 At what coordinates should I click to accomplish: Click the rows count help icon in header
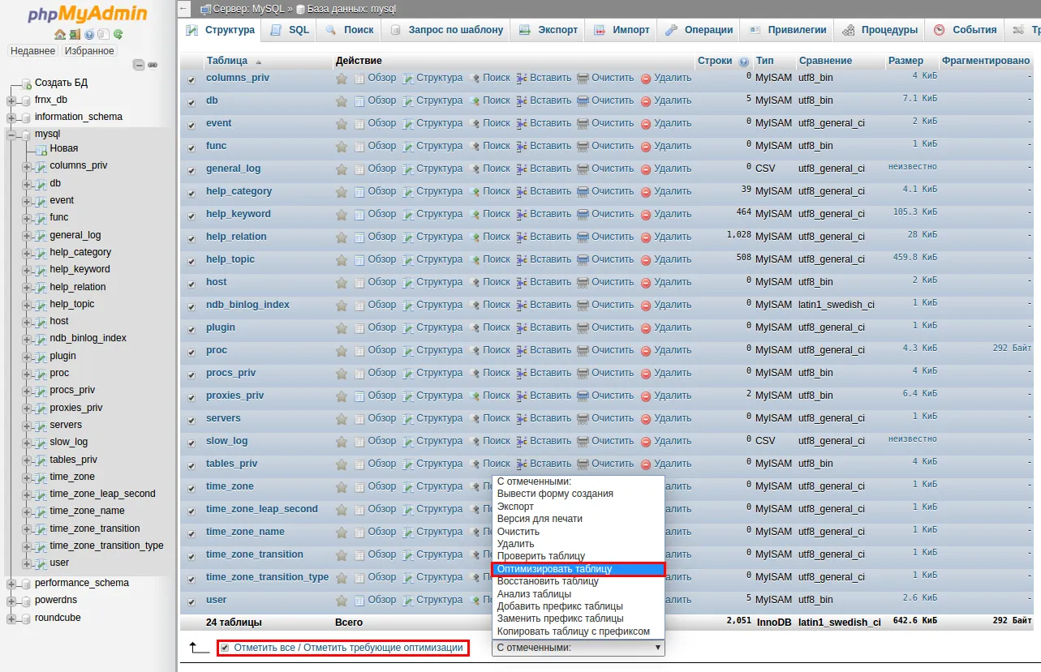click(x=744, y=61)
